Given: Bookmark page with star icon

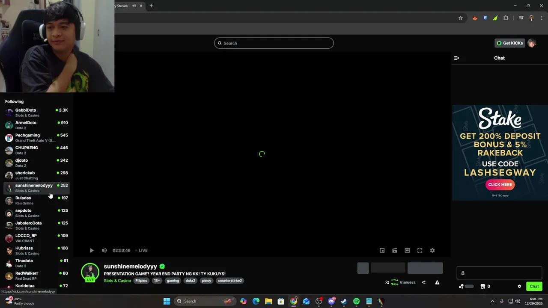Looking at the screenshot, I should [x=461, y=18].
